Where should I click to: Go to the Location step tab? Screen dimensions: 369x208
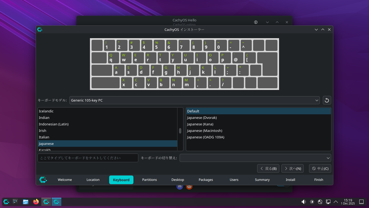pos(93,180)
